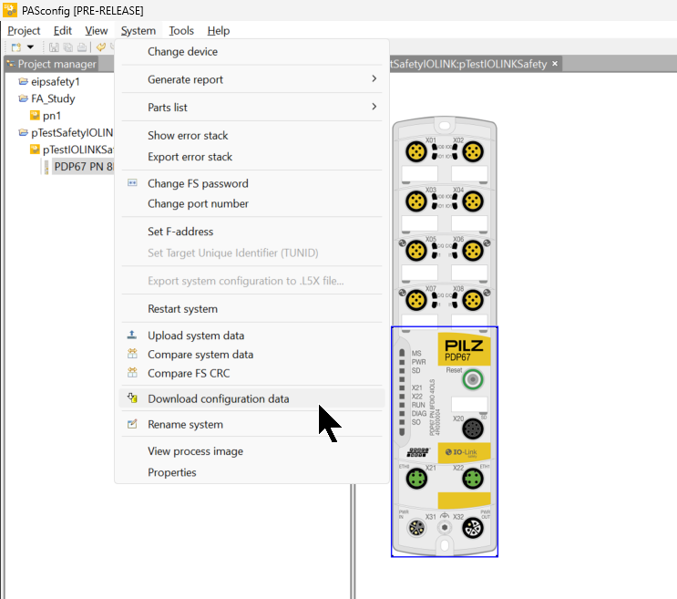This screenshot has width=677, height=599.
Task: Click the X02 connector on the device
Action: [x=473, y=151]
